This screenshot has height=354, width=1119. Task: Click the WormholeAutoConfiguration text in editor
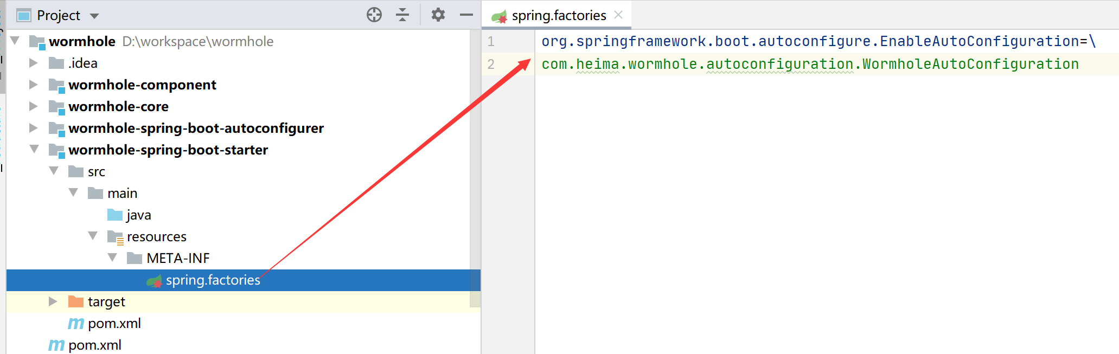point(970,65)
